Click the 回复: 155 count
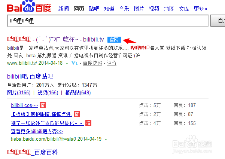The width and height of the screenshot is (225, 159). click(x=185, y=123)
